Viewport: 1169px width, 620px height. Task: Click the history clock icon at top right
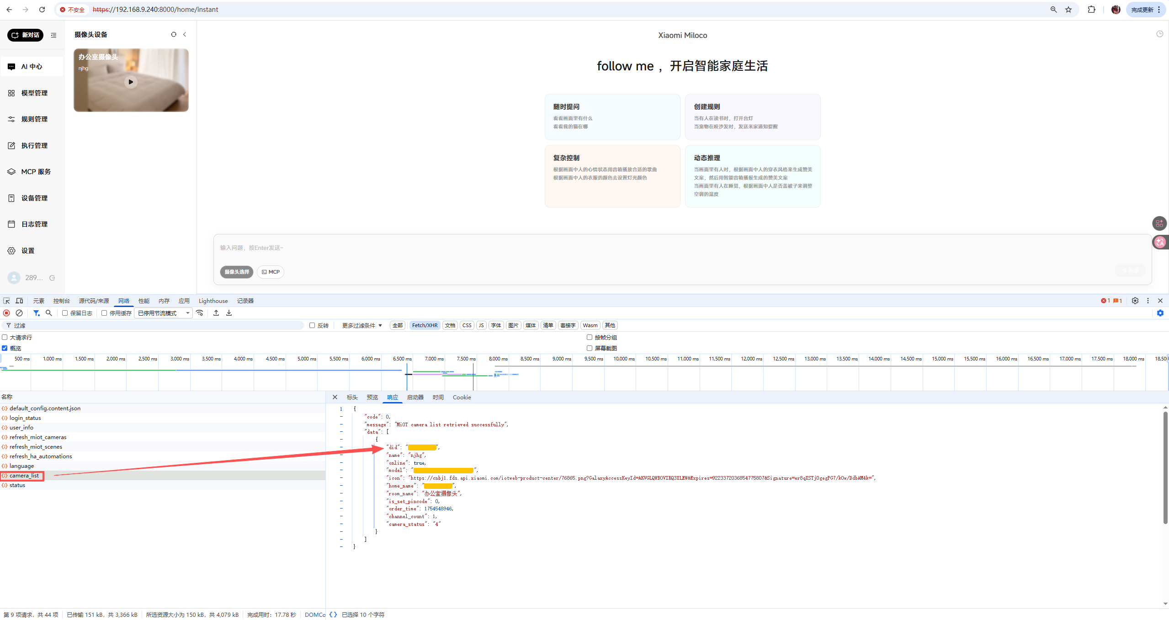tap(1159, 34)
